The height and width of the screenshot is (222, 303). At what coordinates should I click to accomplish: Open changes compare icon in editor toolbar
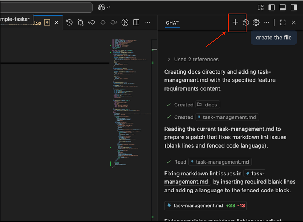80,22
